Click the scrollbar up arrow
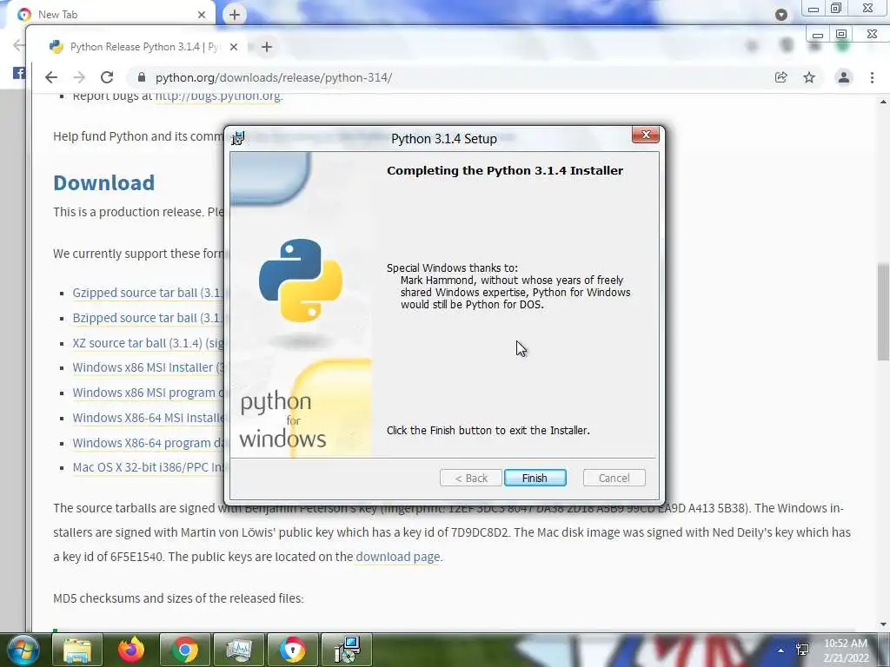The height and width of the screenshot is (667, 890). point(883,102)
